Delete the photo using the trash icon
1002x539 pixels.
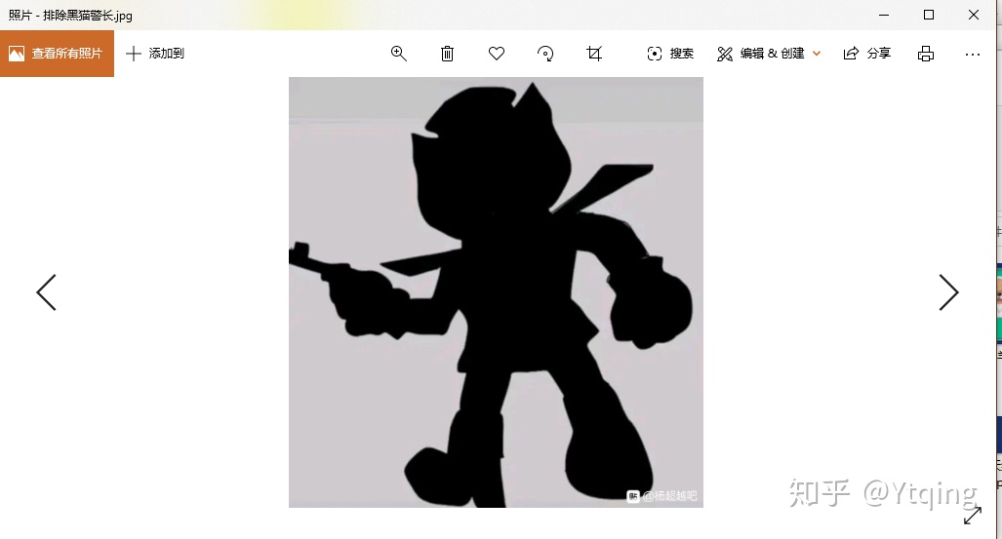pos(447,54)
